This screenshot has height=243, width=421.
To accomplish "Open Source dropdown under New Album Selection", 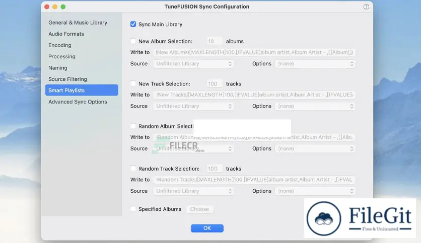I will tap(193, 64).
